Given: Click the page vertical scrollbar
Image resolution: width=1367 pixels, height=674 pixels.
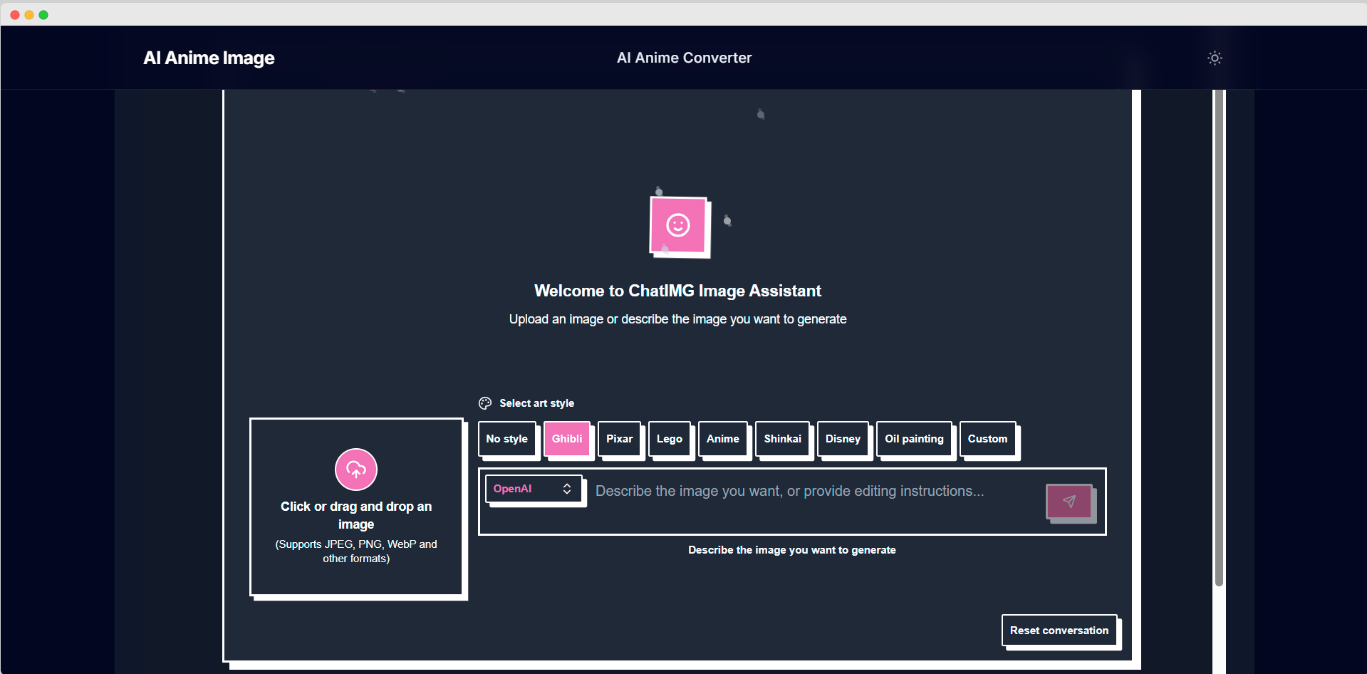Looking at the screenshot, I should click(x=1219, y=338).
